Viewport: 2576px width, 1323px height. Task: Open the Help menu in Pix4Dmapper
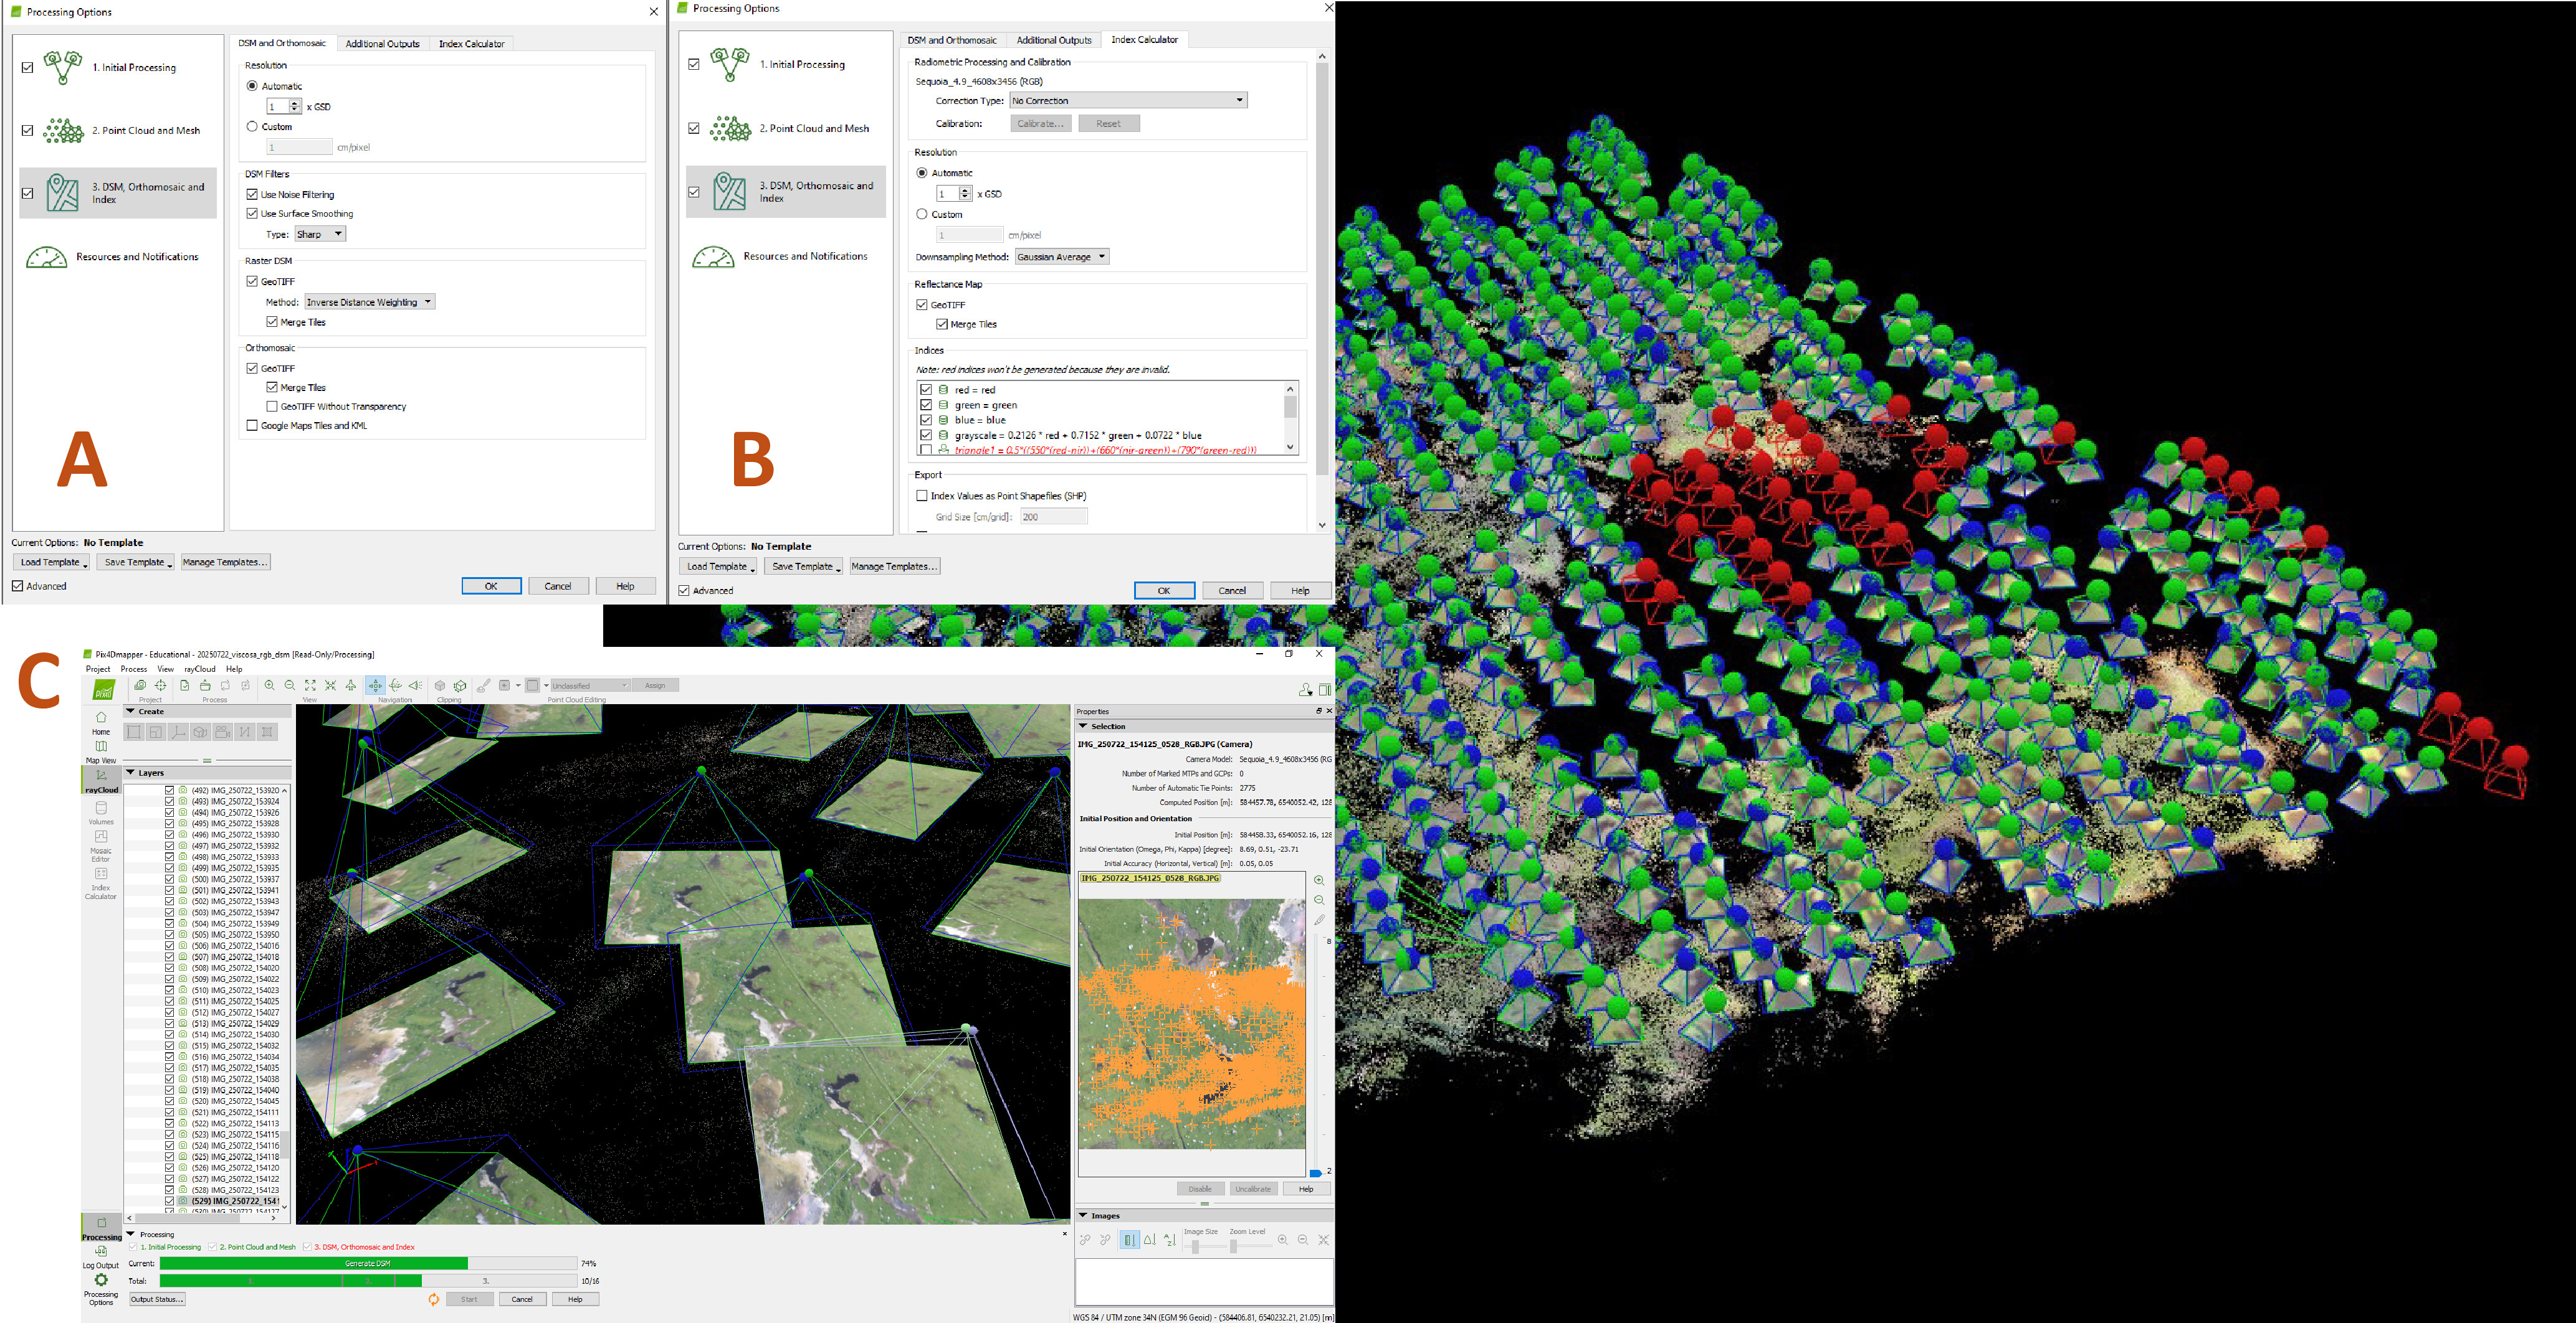[234, 669]
